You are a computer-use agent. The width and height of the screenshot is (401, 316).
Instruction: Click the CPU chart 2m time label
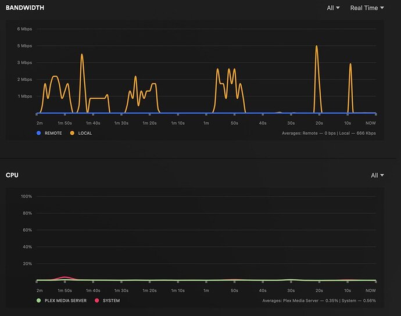pos(40,290)
